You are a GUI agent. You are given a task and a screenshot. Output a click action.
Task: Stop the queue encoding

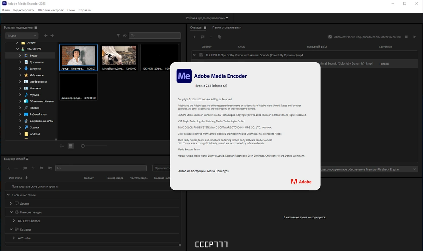406,37
